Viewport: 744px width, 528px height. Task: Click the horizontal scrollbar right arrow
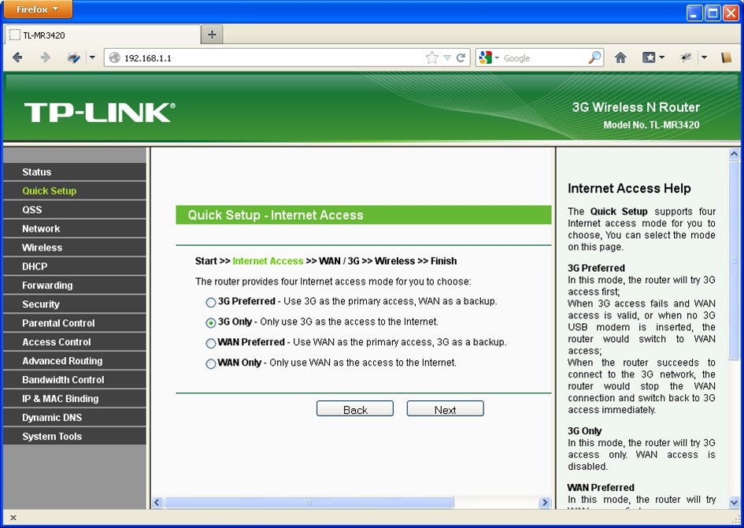point(545,502)
